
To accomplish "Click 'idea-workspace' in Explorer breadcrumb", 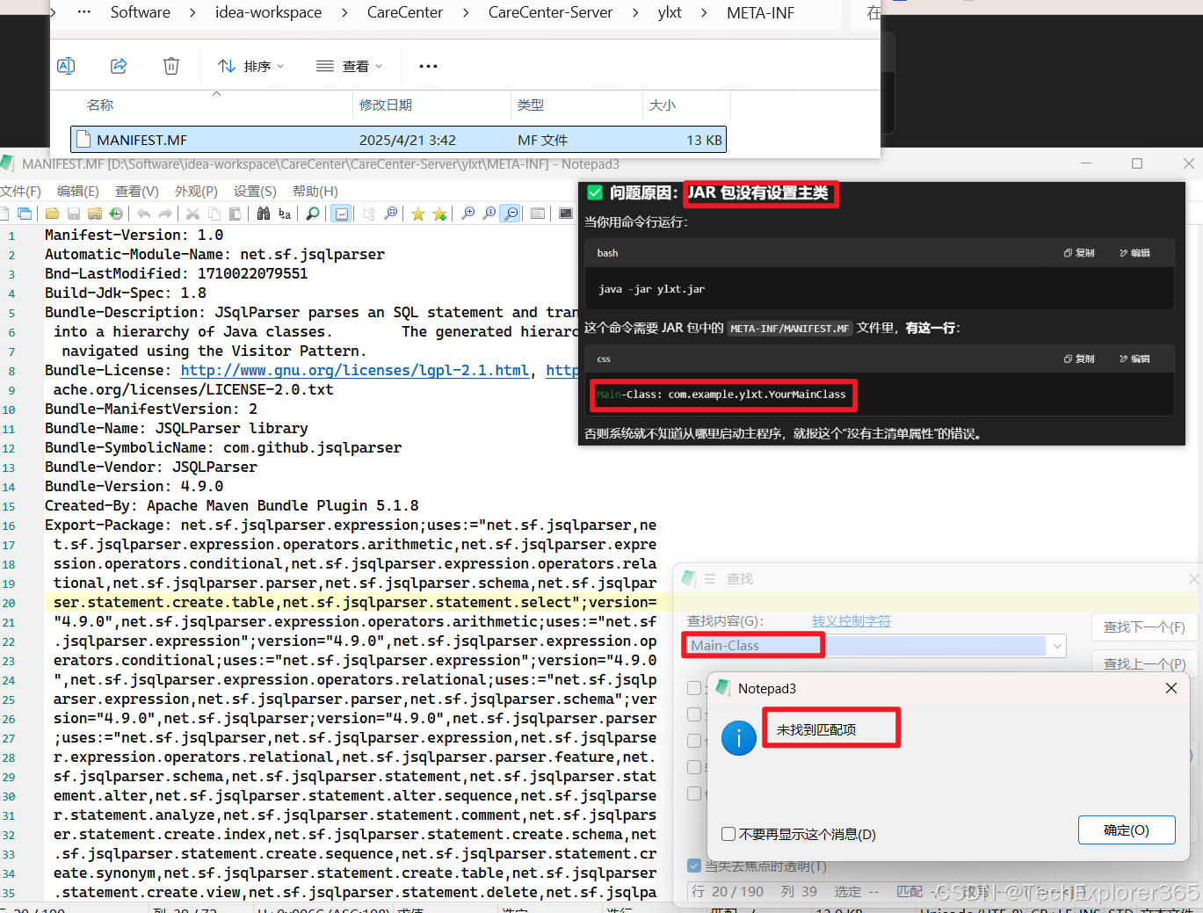I will pos(268,12).
